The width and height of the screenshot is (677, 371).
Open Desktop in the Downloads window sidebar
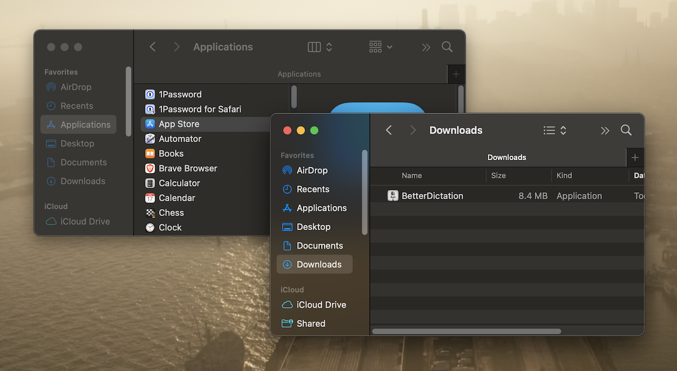coord(314,227)
